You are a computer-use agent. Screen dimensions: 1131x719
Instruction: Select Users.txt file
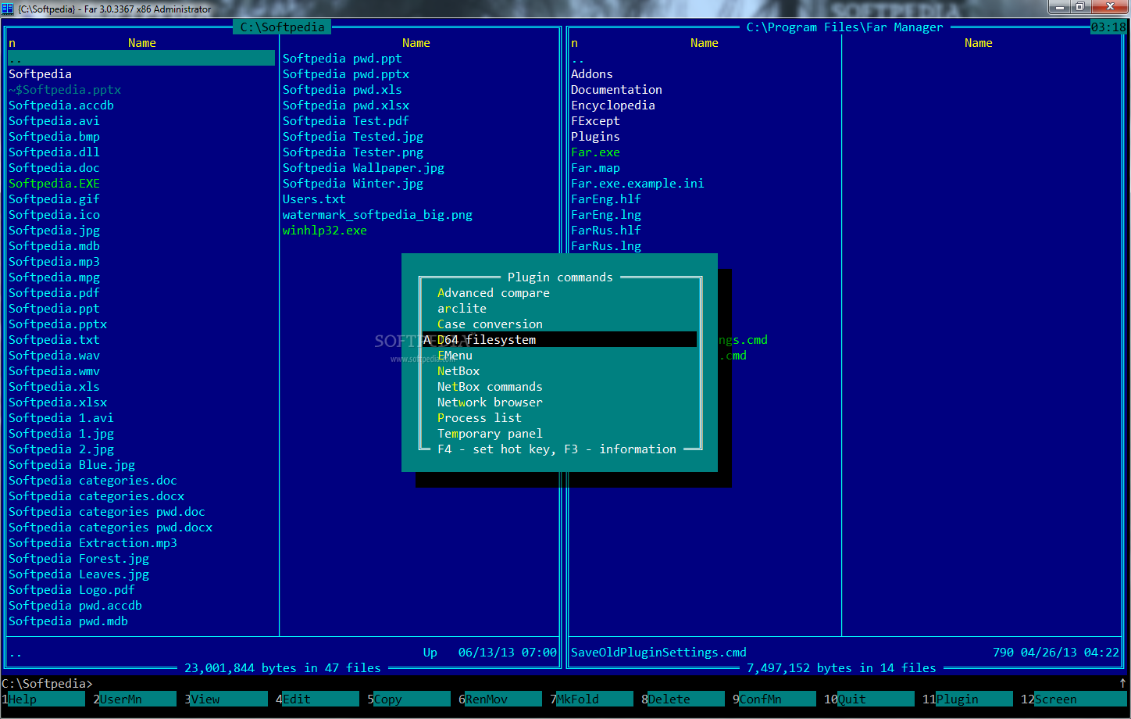(x=314, y=199)
